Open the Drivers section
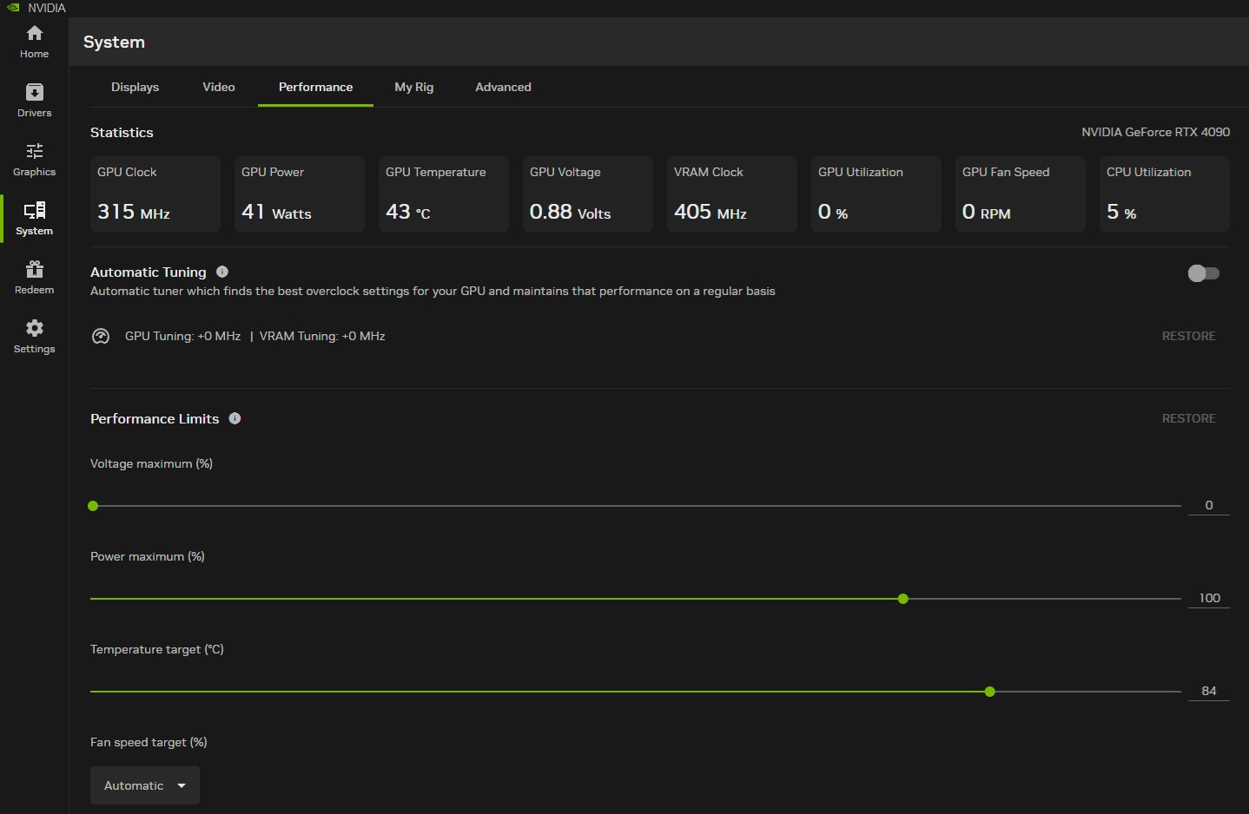Image resolution: width=1249 pixels, height=814 pixels. (35, 101)
